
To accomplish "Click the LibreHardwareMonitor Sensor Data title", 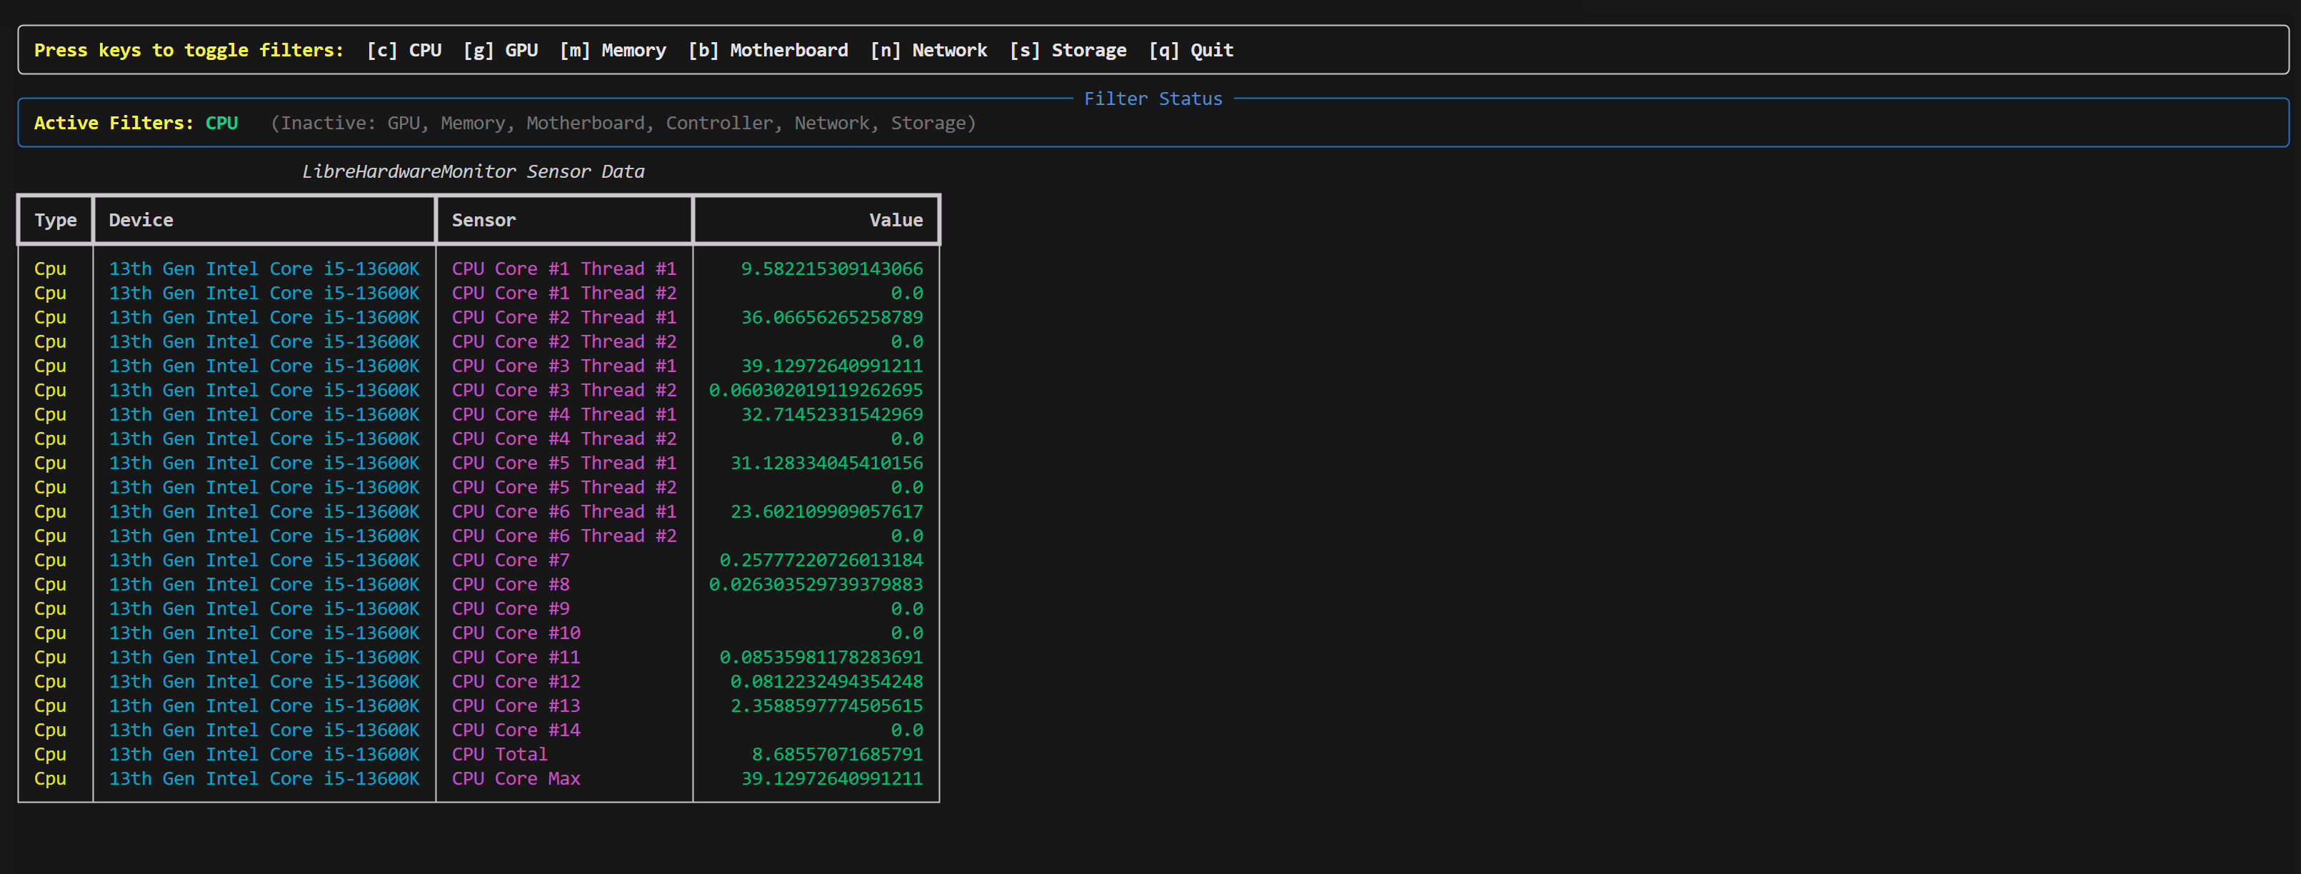I will point(473,171).
